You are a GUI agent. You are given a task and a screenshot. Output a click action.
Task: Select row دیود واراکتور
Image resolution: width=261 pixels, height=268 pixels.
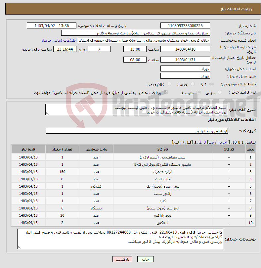[133, 215]
